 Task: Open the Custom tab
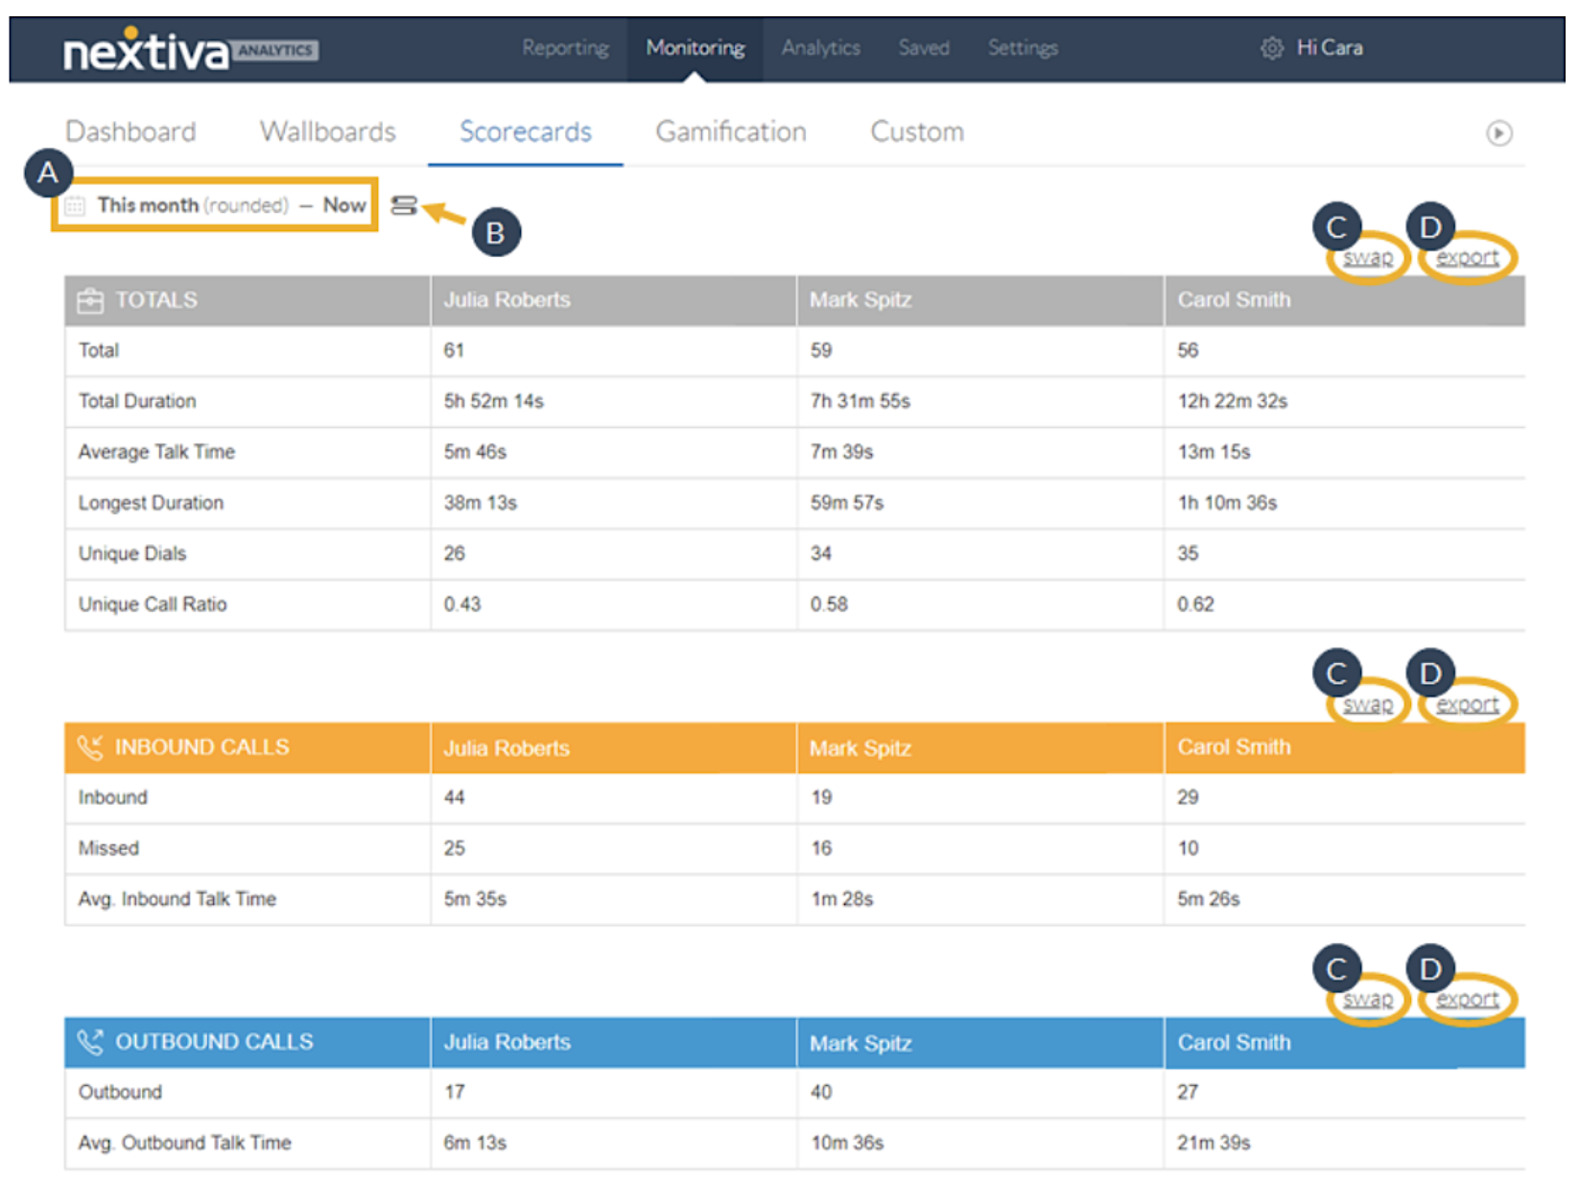(x=916, y=131)
